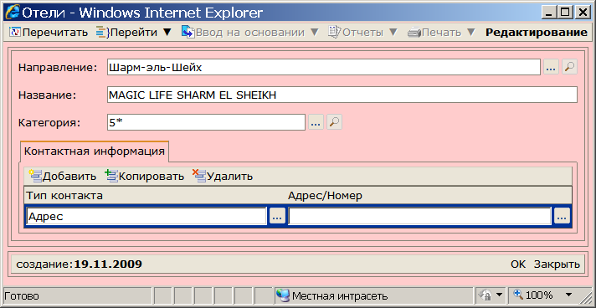Minimize the Отели window
The image size is (596, 308).
(550, 13)
